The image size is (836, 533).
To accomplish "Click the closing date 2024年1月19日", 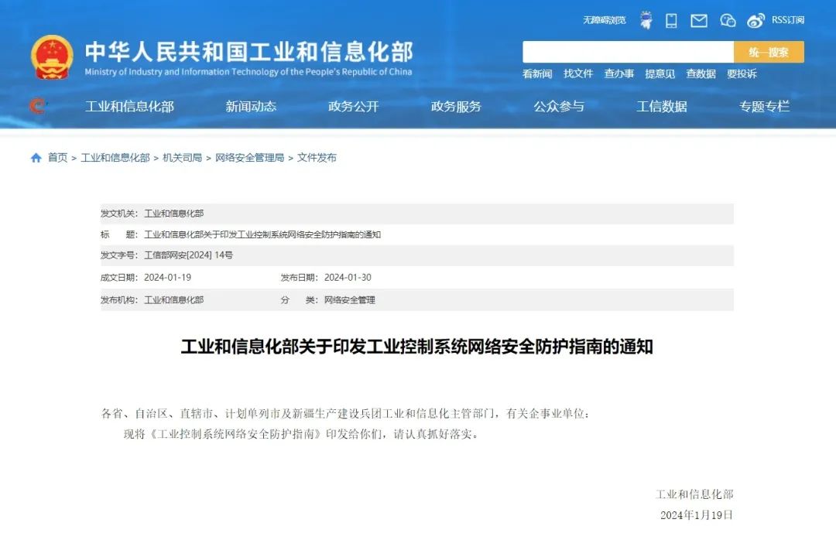I will tap(697, 515).
